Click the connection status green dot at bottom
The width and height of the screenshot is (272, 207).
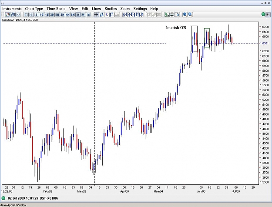[x=3, y=198]
